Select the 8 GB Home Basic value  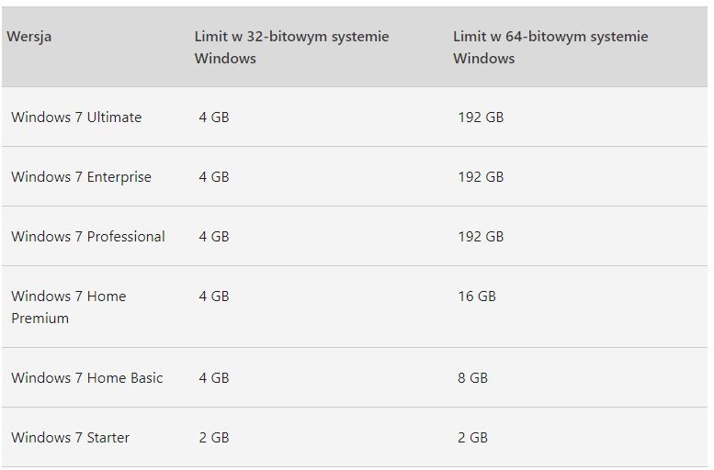click(472, 378)
